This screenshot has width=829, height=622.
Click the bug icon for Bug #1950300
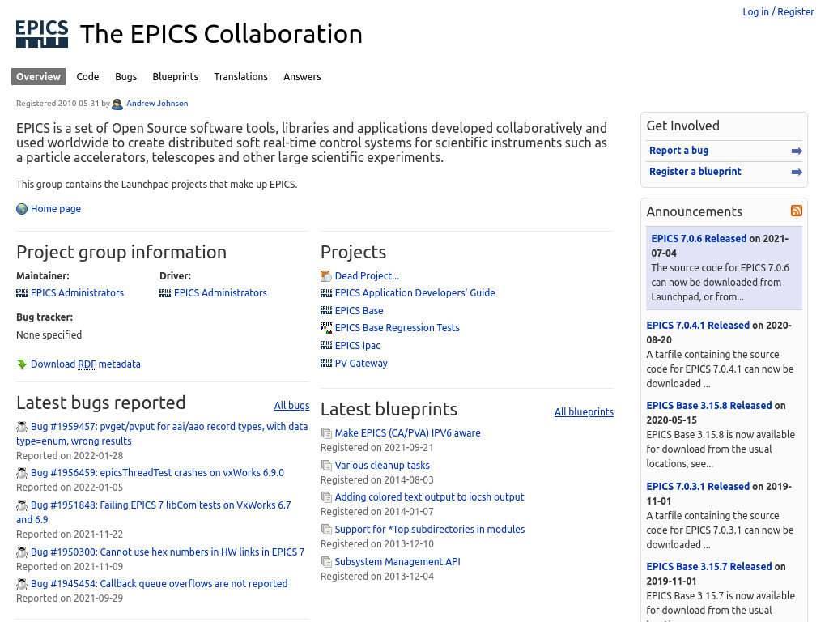pyautogui.click(x=22, y=552)
